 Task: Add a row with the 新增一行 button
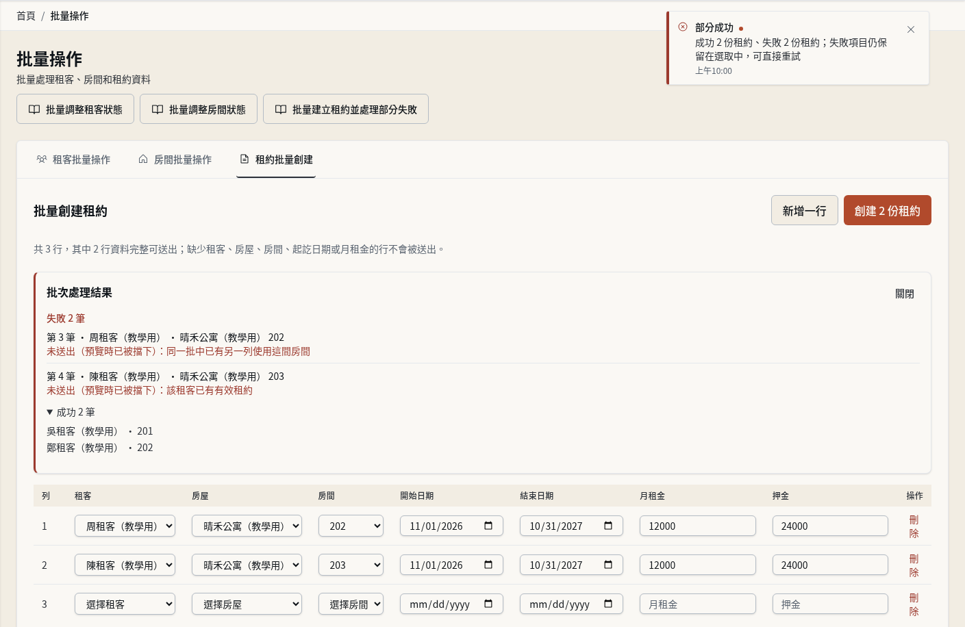tap(805, 210)
